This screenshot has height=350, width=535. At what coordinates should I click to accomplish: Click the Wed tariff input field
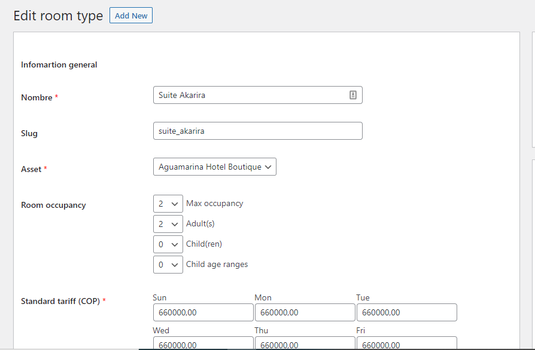tap(203, 343)
